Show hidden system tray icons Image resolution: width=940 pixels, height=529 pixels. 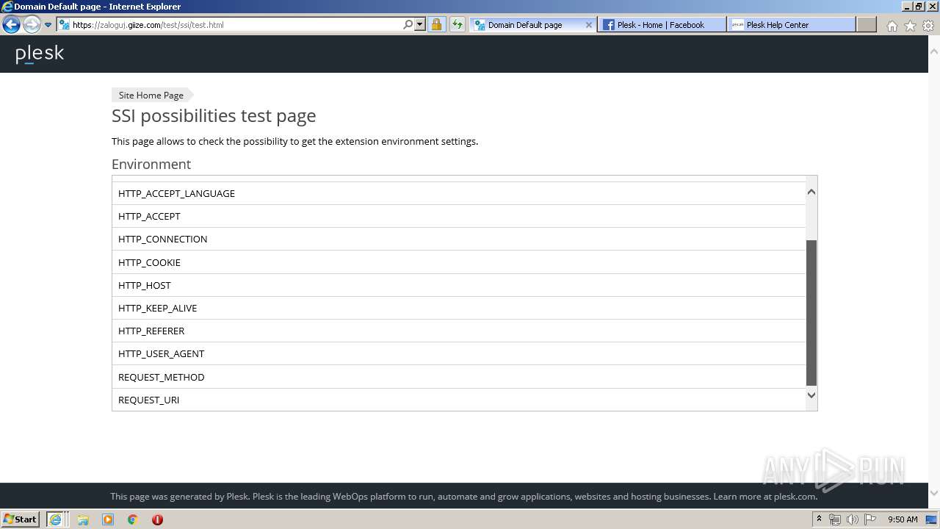click(x=819, y=519)
